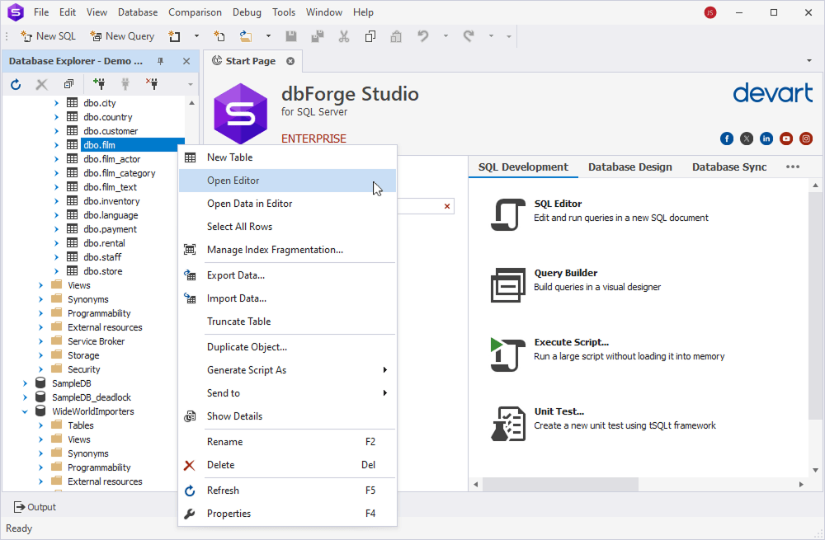Click the Undo arrow icon

pyautogui.click(x=422, y=36)
